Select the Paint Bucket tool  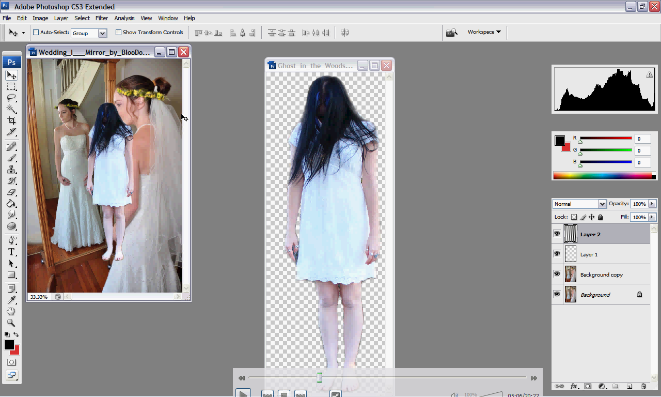pyautogui.click(x=11, y=204)
